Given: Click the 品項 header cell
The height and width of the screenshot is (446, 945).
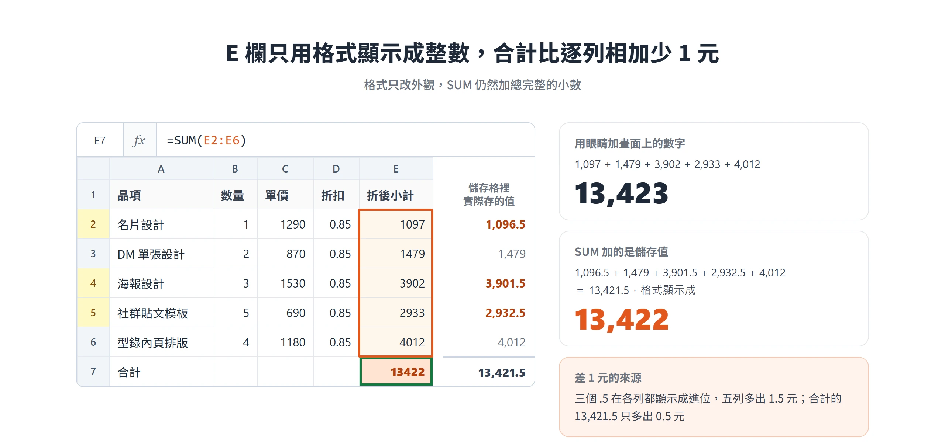Looking at the screenshot, I should 161,195.
